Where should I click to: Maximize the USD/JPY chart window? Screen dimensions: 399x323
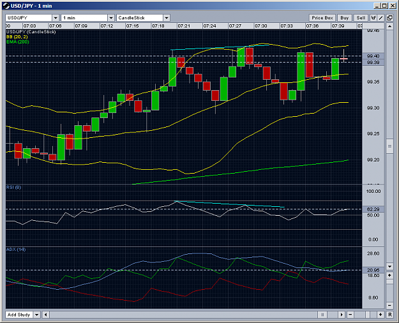[x=384, y=6]
